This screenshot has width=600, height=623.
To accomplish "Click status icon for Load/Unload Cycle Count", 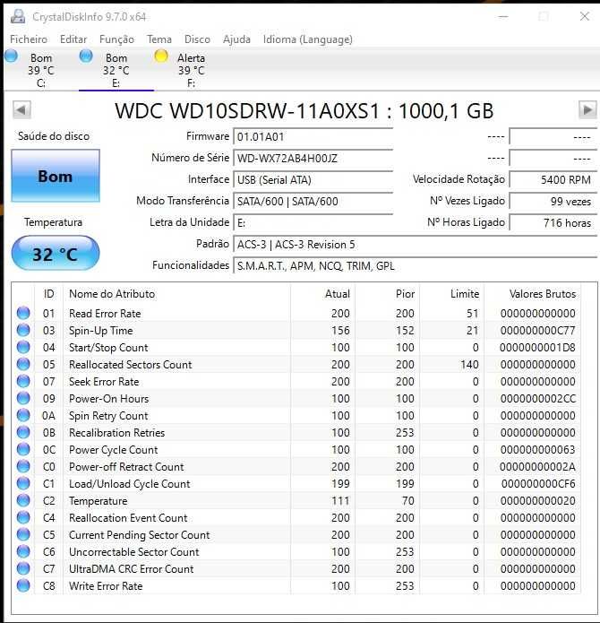I will coord(23,483).
